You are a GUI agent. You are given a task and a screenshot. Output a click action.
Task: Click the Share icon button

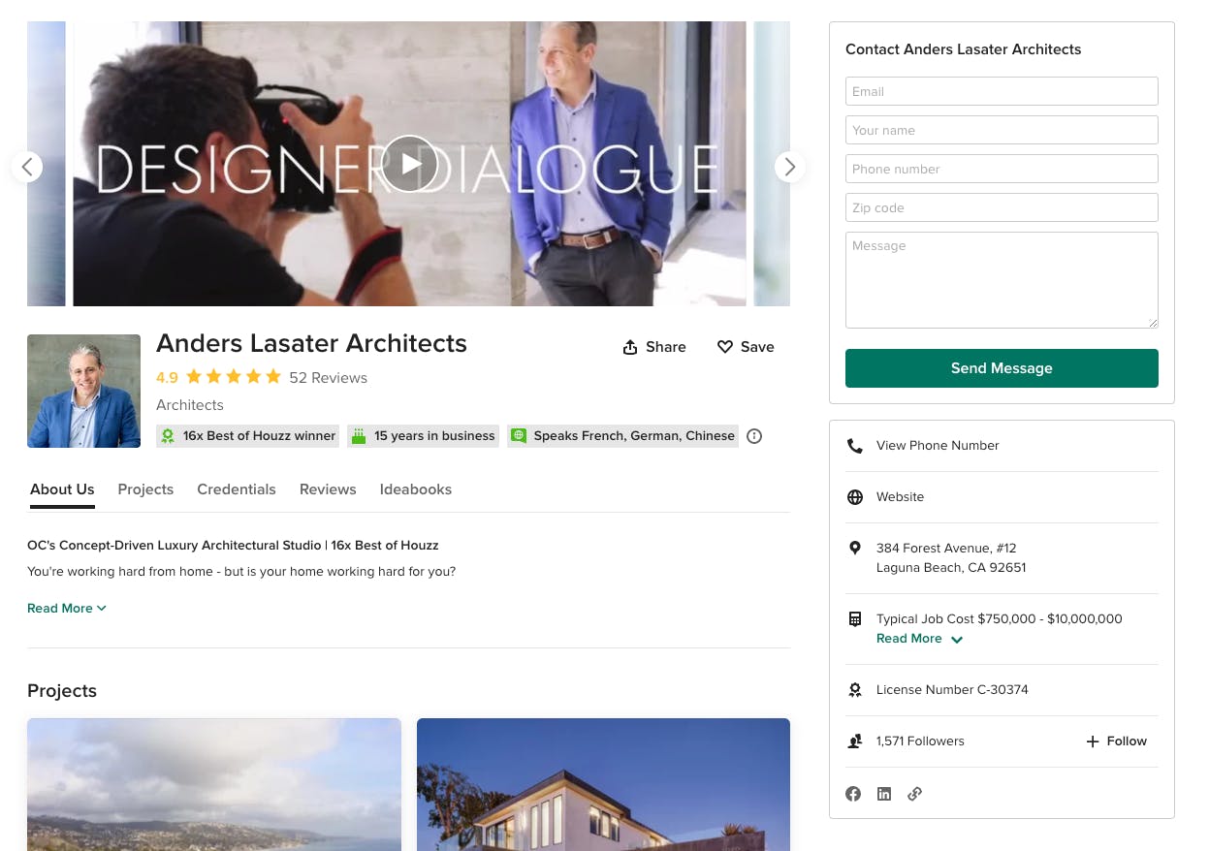coord(654,347)
